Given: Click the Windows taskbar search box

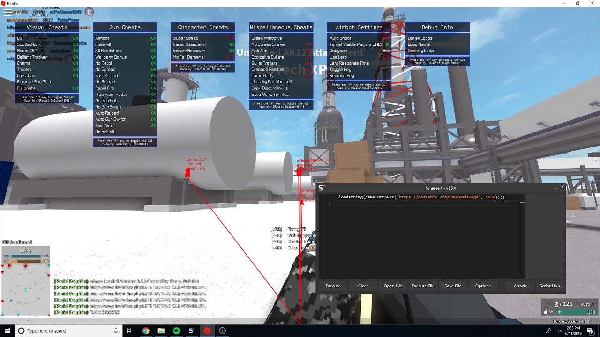Looking at the screenshot, I should click(x=69, y=331).
